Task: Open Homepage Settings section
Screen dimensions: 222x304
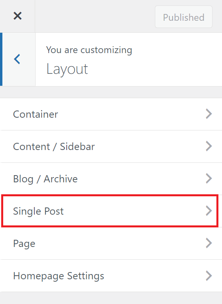Action: 111,276
